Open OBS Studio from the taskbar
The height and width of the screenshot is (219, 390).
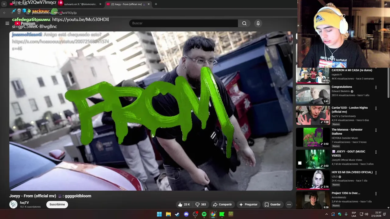point(195,214)
